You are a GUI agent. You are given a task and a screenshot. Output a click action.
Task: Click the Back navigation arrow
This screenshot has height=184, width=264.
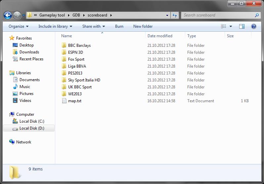[x=8, y=15]
